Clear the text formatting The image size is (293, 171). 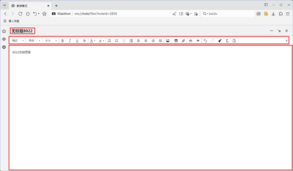pos(227,41)
